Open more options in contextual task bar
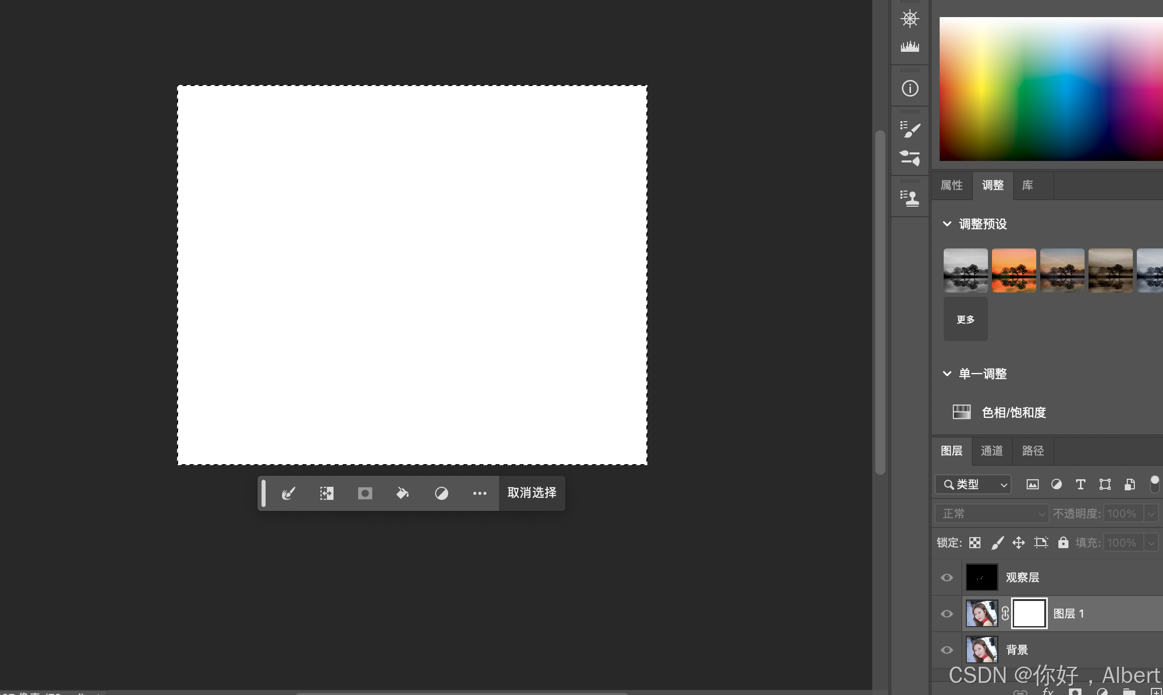1163x695 pixels. point(479,493)
